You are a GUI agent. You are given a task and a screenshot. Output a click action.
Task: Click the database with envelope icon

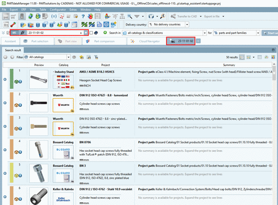pos(45,24)
